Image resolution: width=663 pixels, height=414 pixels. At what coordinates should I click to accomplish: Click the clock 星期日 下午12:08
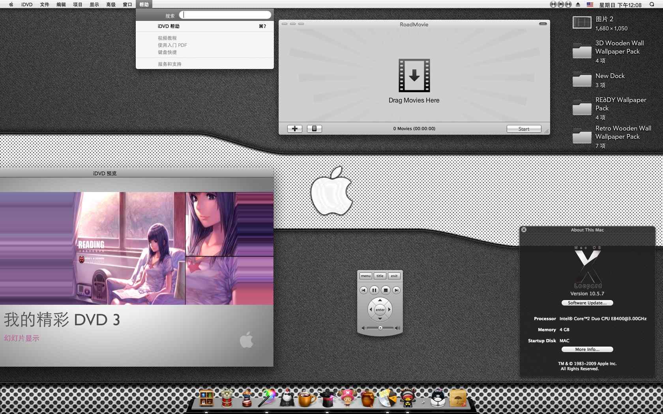tap(620, 5)
